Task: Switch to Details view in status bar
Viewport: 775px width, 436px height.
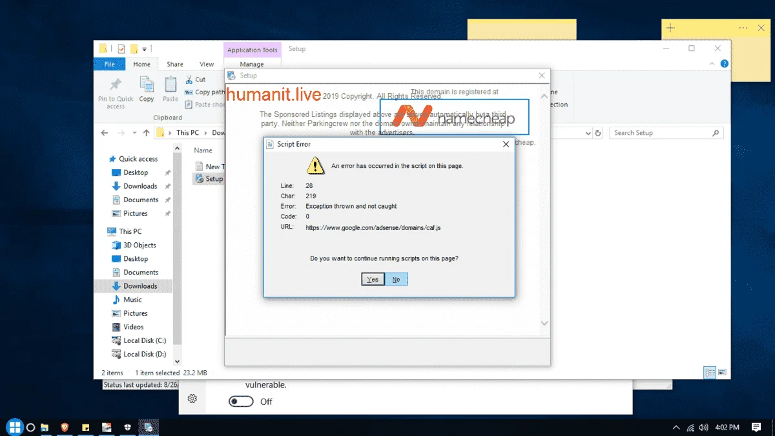Action: click(710, 373)
